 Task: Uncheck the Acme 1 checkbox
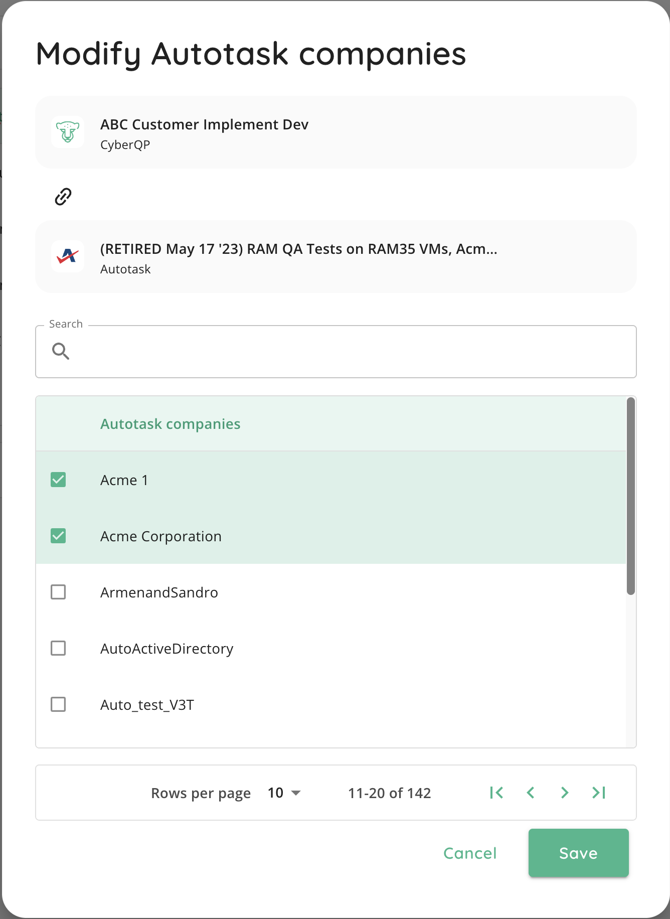tap(58, 480)
